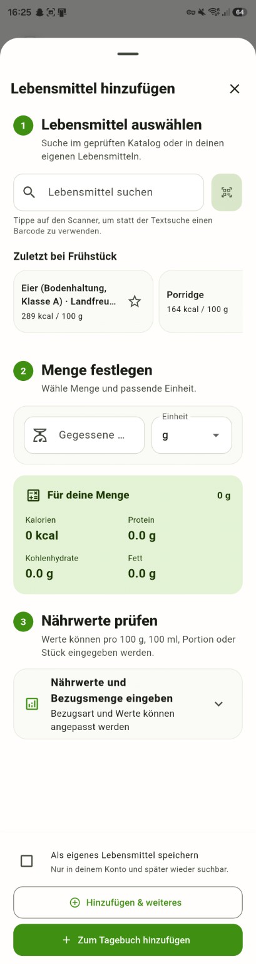This screenshot has height=964, width=256.
Task: Tap the magnifier search icon
Action: click(x=29, y=192)
